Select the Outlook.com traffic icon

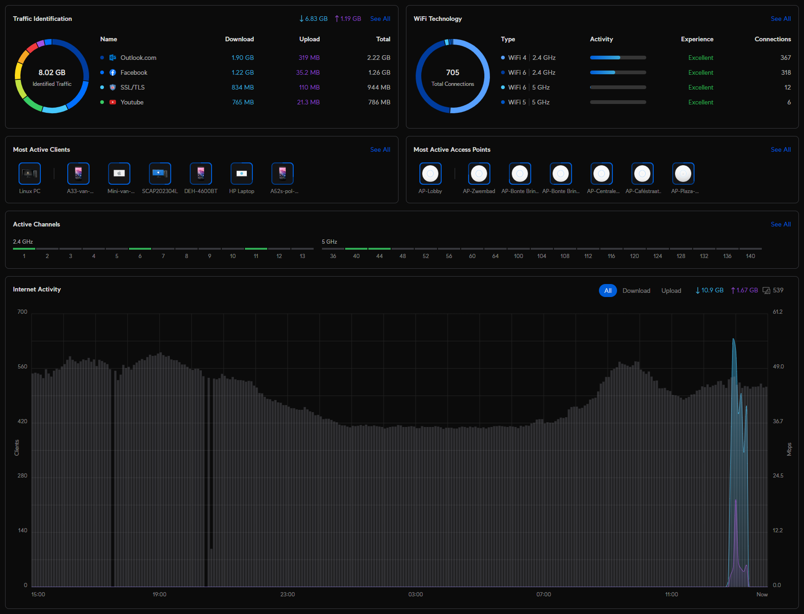pyautogui.click(x=113, y=58)
